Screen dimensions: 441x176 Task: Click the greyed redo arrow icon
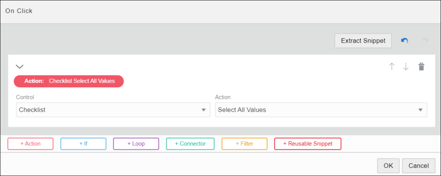[425, 41]
